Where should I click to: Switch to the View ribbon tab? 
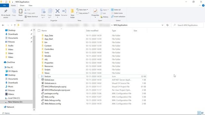pyautogui.click(x=30, y=5)
